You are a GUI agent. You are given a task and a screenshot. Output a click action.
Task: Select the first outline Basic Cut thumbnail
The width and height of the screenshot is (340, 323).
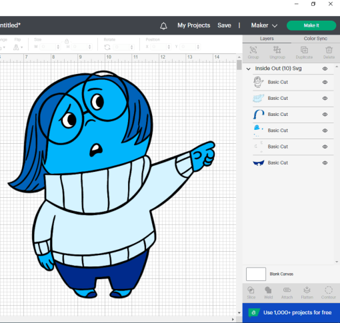coord(259,82)
